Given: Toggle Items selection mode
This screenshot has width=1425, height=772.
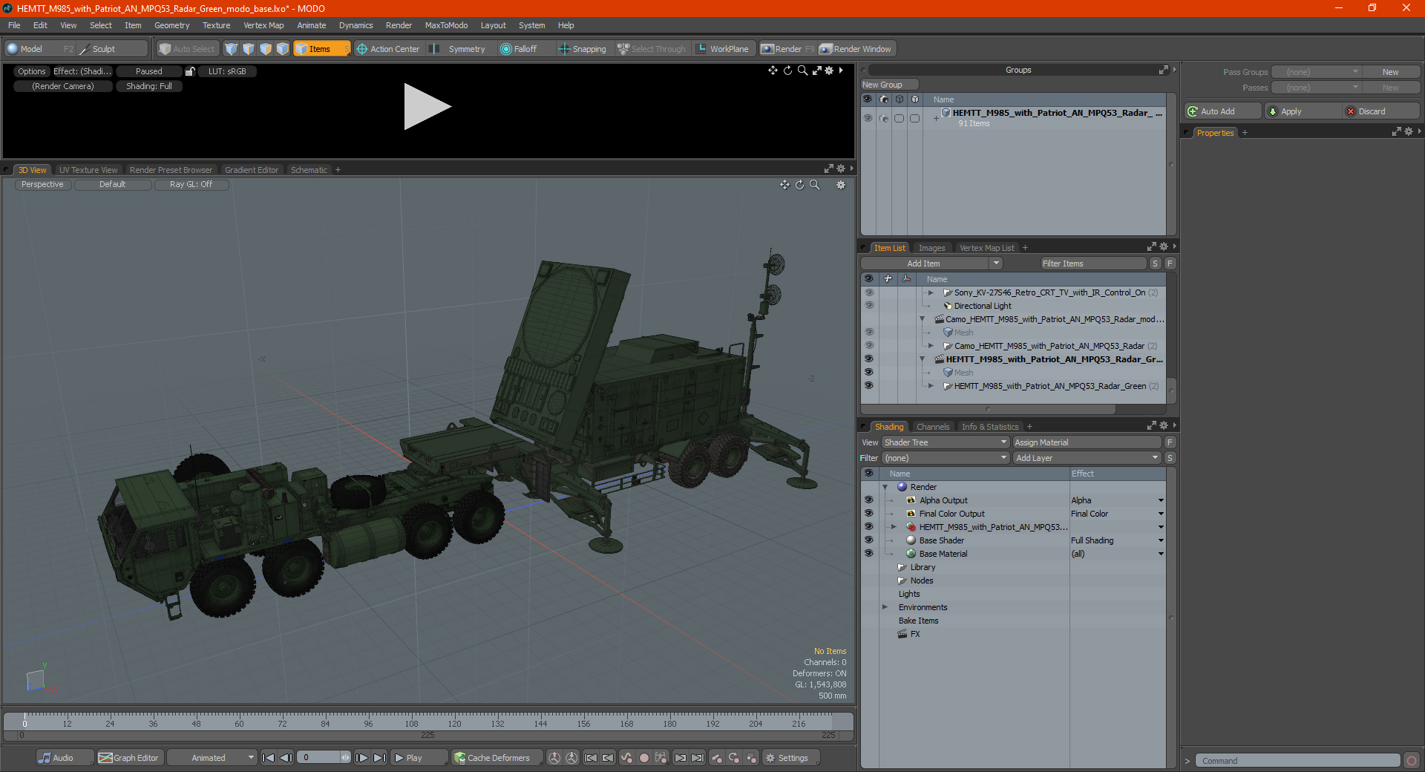Looking at the screenshot, I should point(321,49).
